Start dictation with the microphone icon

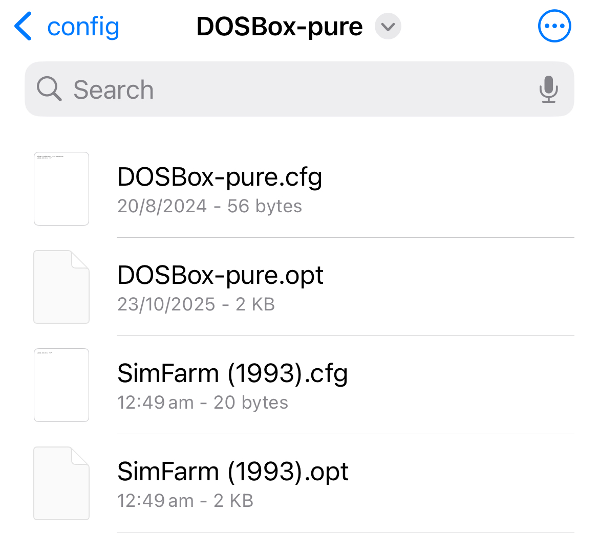(x=548, y=90)
